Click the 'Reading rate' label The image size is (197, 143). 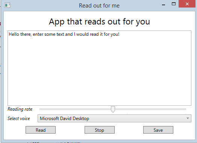coord(20,109)
